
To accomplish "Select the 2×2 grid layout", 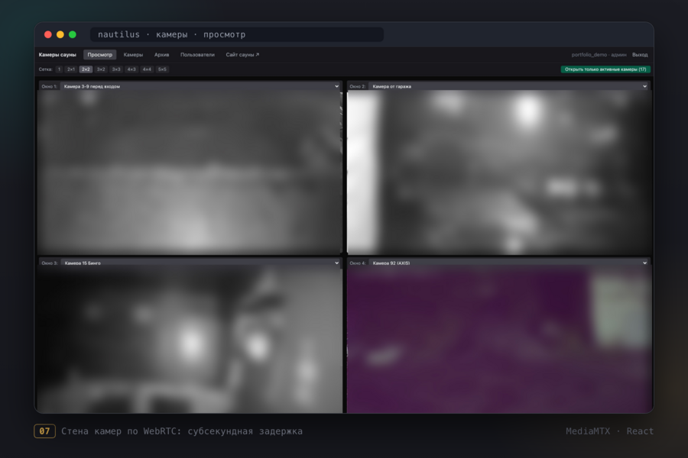I will pos(86,69).
